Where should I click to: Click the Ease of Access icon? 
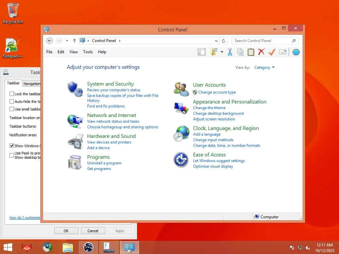point(181,160)
